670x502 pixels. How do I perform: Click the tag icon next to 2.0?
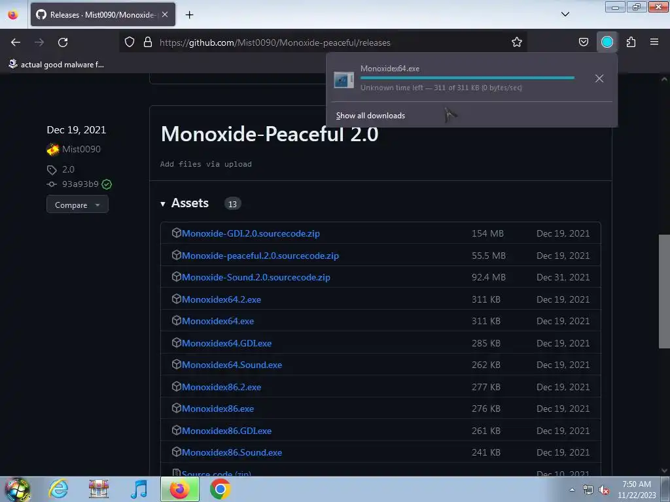(x=52, y=170)
